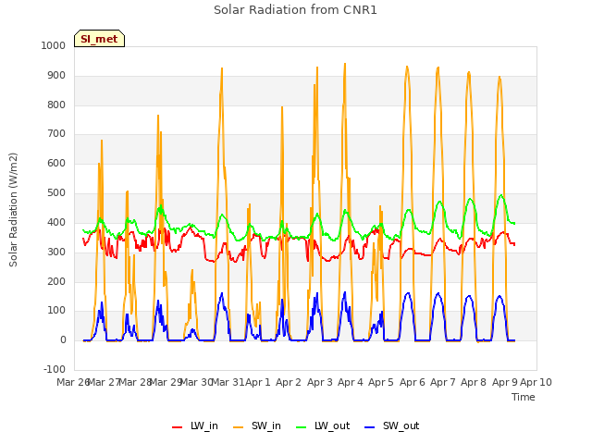This screenshot has height=444, width=592.
Task: Click the SI_met annotation label
Action: 99,39
